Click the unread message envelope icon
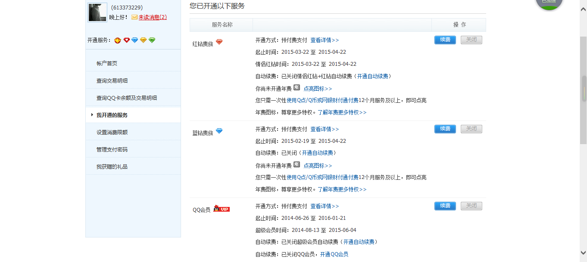Viewport: 587px width, 262px height. click(x=134, y=17)
